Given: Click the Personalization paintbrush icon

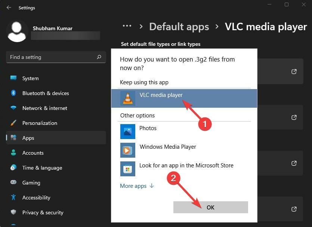Looking at the screenshot, I should coord(13,123).
